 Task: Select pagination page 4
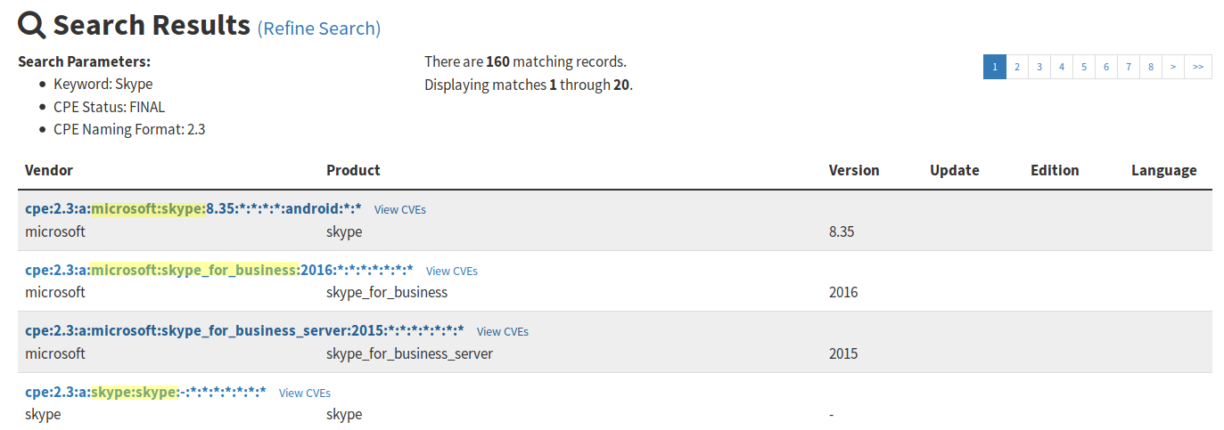1062,67
